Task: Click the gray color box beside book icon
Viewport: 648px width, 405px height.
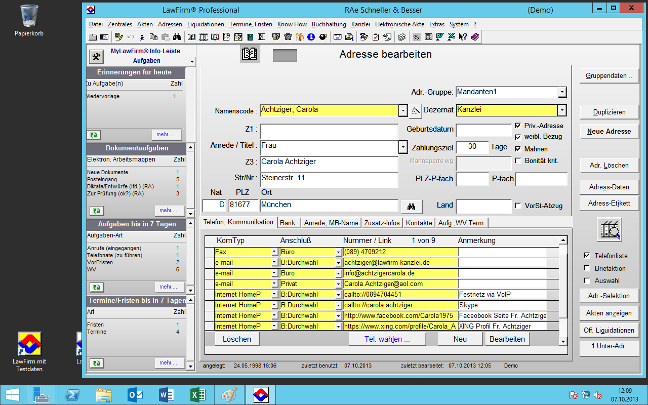Action: pyautogui.click(x=285, y=55)
